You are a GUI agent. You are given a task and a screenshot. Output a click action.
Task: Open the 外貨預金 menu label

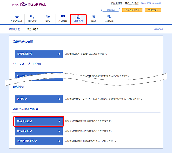(63, 21)
